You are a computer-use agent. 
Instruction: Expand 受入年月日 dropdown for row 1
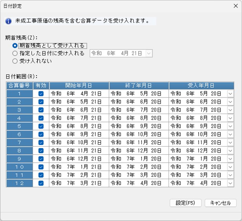[x=230, y=94]
